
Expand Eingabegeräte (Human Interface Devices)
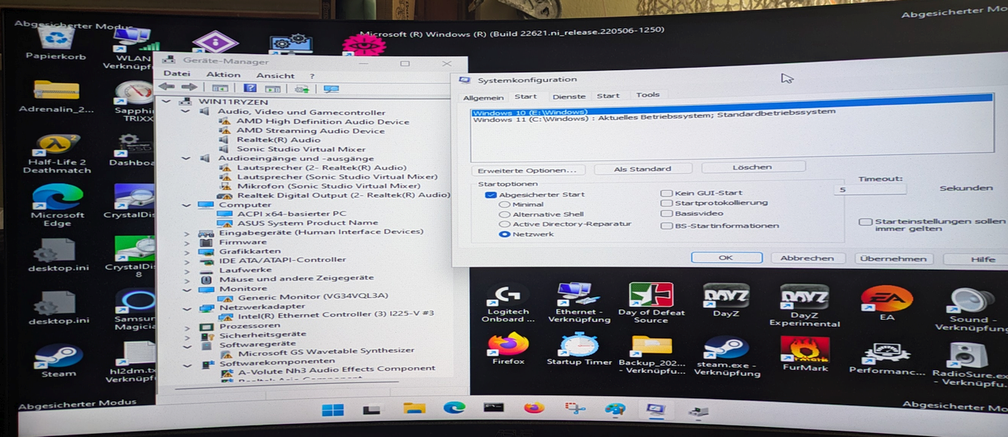pyautogui.click(x=187, y=233)
